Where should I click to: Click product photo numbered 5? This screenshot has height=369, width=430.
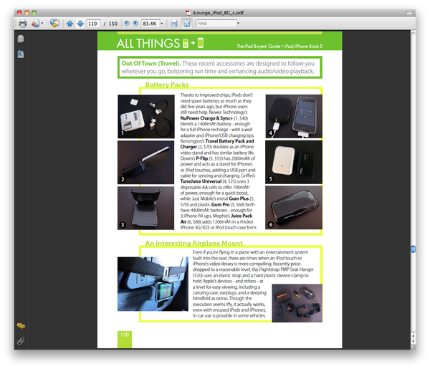294,162
